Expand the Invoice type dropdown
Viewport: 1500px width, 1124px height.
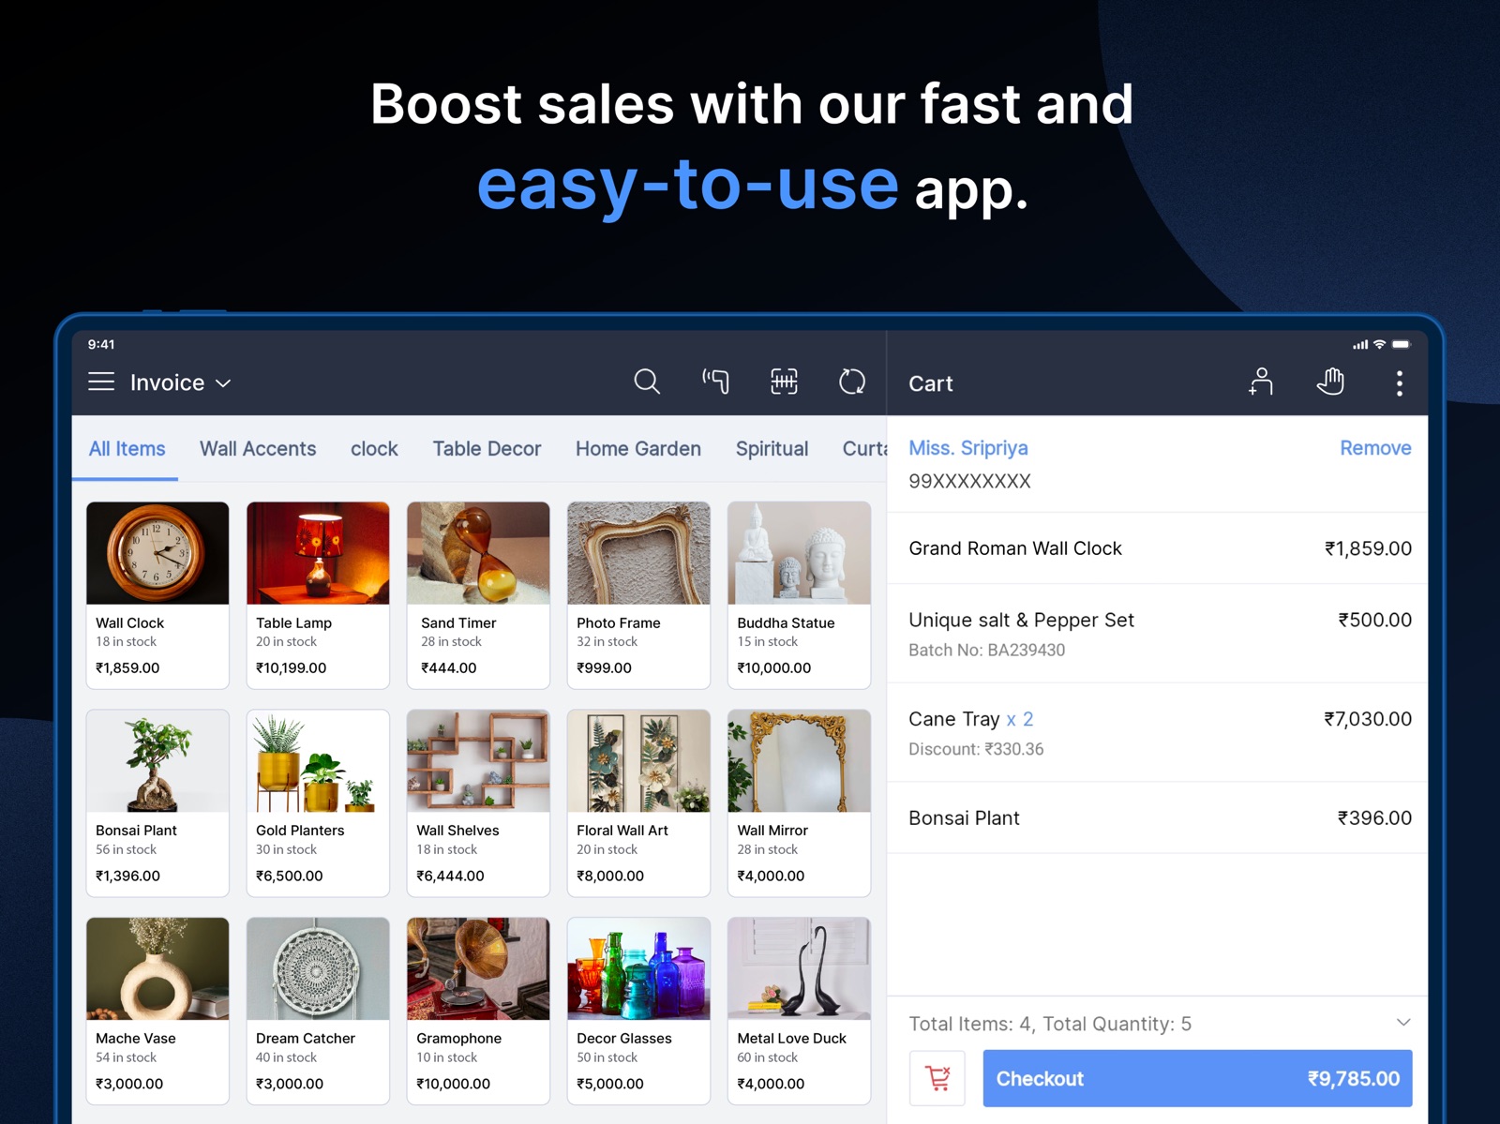(x=180, y=382)
